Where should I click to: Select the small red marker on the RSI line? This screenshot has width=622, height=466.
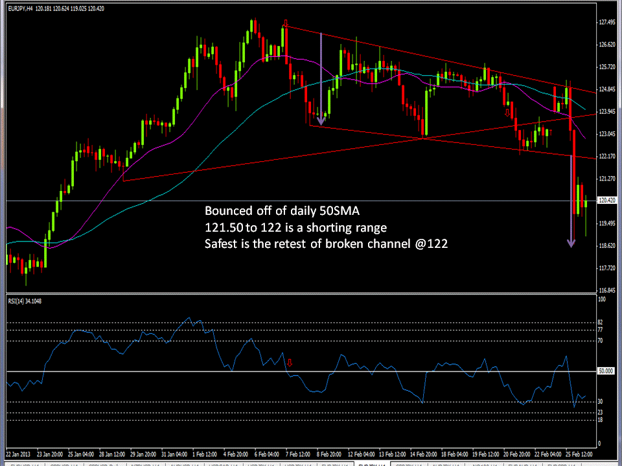pyautogui.click(x=290, y=363)
